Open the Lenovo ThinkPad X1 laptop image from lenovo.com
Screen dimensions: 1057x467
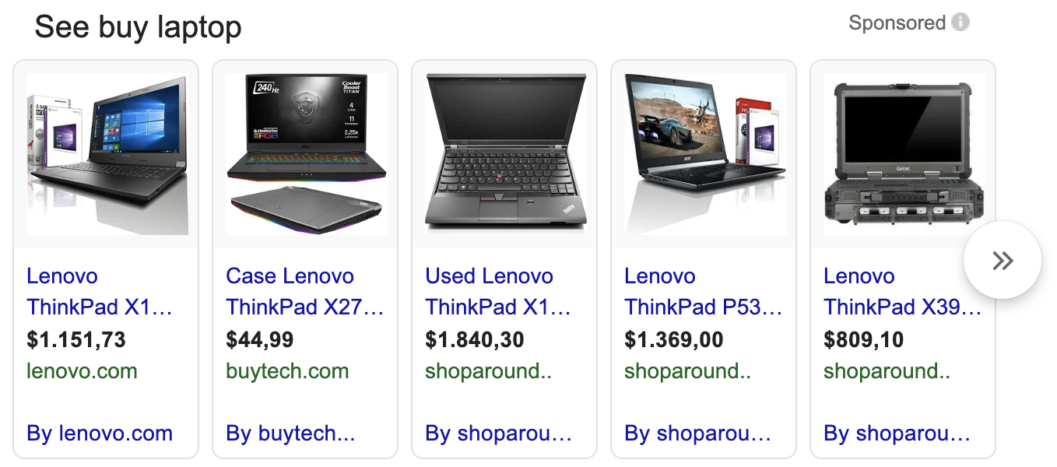107,154
